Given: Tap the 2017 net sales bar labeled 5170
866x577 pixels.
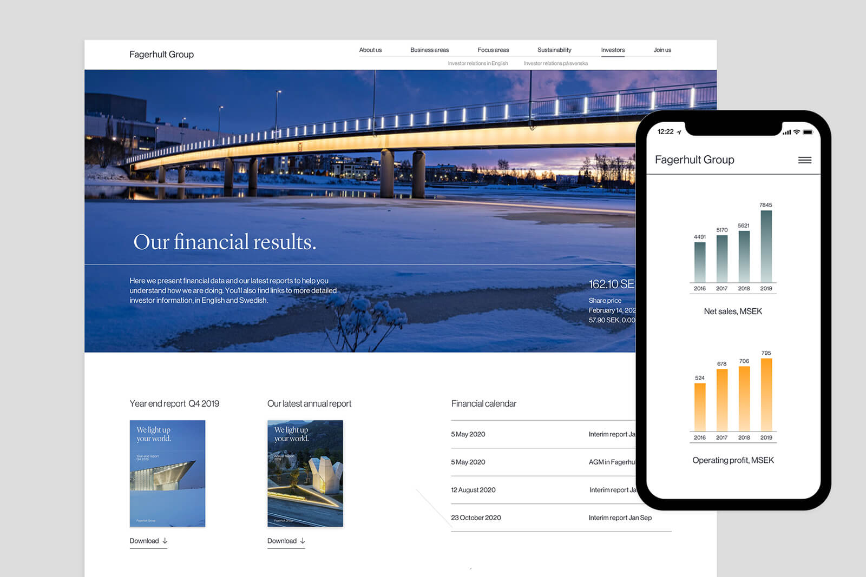Looking at the screenshot, I should point(722,258).
